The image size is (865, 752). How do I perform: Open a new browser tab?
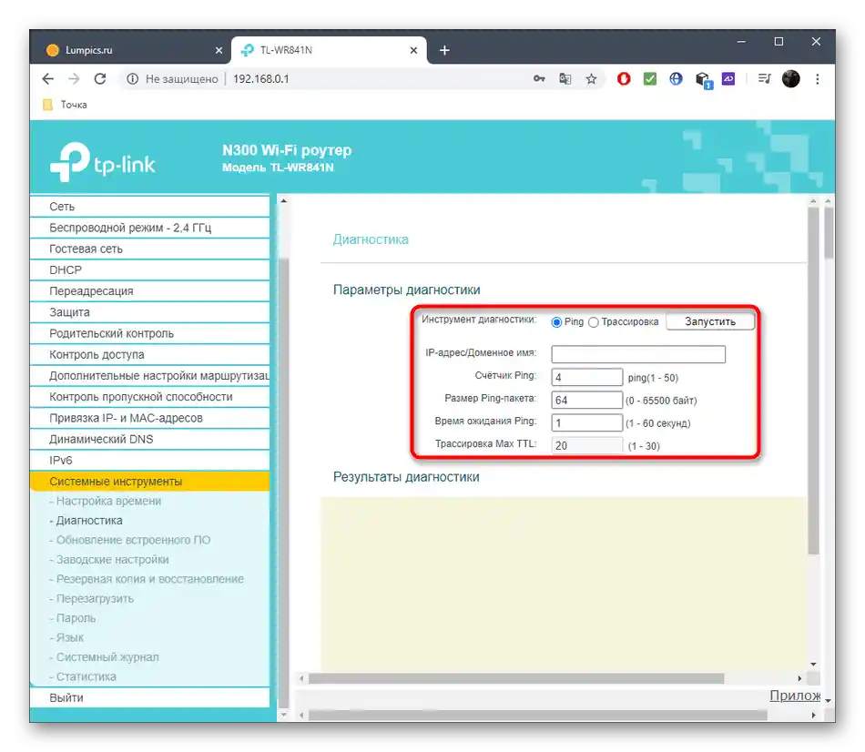pyautogui.click(x=444, y=50)
